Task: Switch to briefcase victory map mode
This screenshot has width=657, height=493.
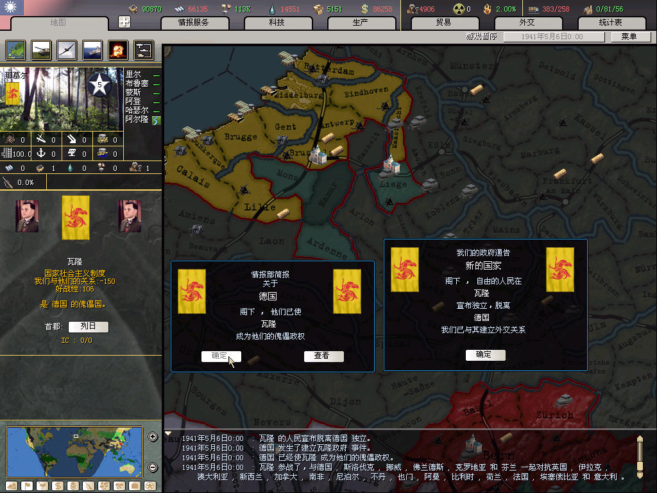Action: tap(135, 486)
